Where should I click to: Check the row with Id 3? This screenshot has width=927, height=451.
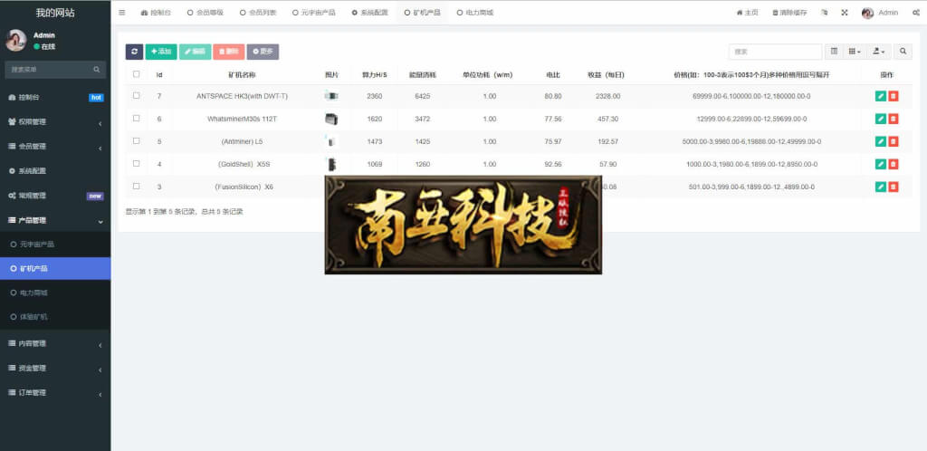[x=137, y=186]
